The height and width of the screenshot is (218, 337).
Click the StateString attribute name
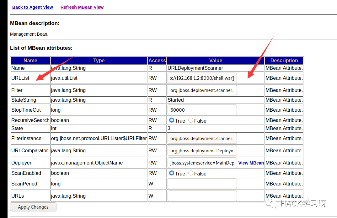[x=24, y=100]
